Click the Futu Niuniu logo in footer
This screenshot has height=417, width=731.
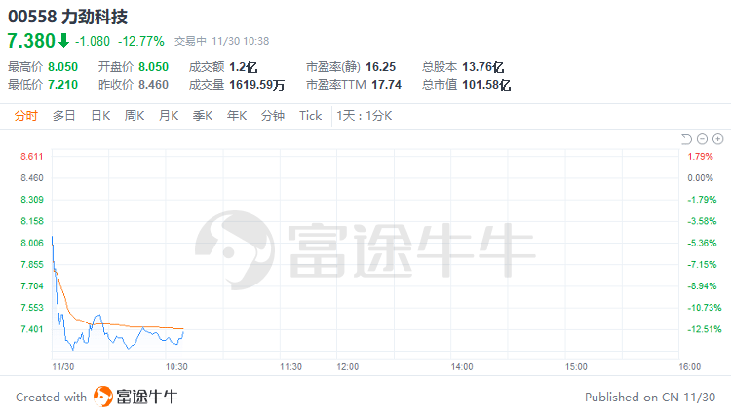tap(135, 397)
